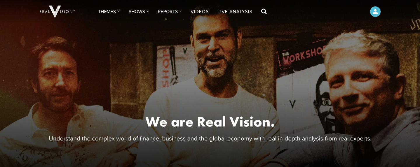Open the user account avatar icon
The height and width of the screenshot is (167, 420).
pos(375,12)
